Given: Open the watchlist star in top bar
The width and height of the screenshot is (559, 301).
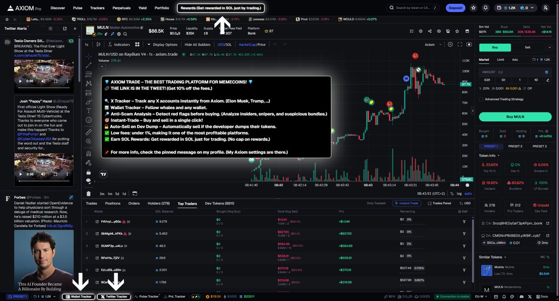Looking at the screenshot, I should (x=473, y=8).
